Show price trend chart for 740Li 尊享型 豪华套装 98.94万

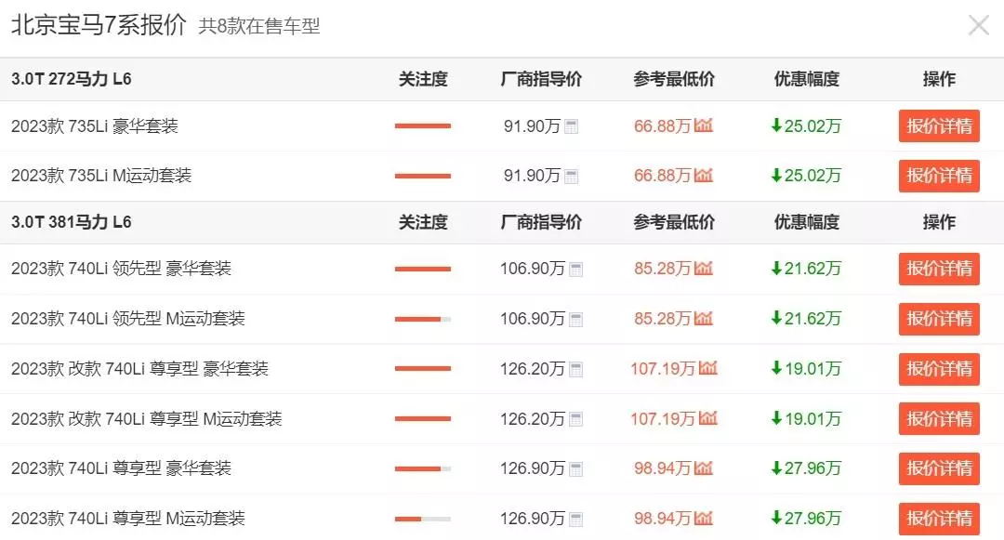coord(703,468)
